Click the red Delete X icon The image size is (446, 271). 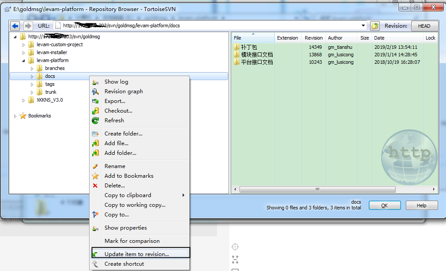[95, 186]
